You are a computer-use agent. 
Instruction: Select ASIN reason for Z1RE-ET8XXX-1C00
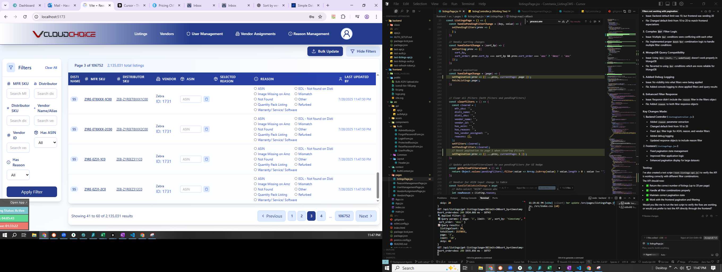coord(255,89)
